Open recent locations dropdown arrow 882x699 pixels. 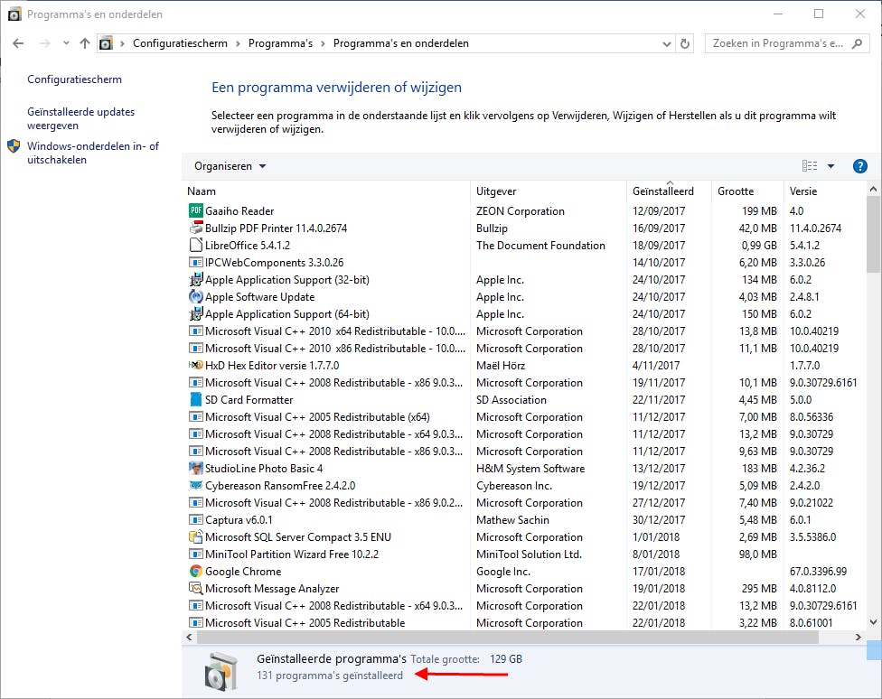point(66,43)
